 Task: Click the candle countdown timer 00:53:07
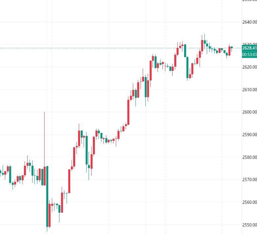click(249, 54)
